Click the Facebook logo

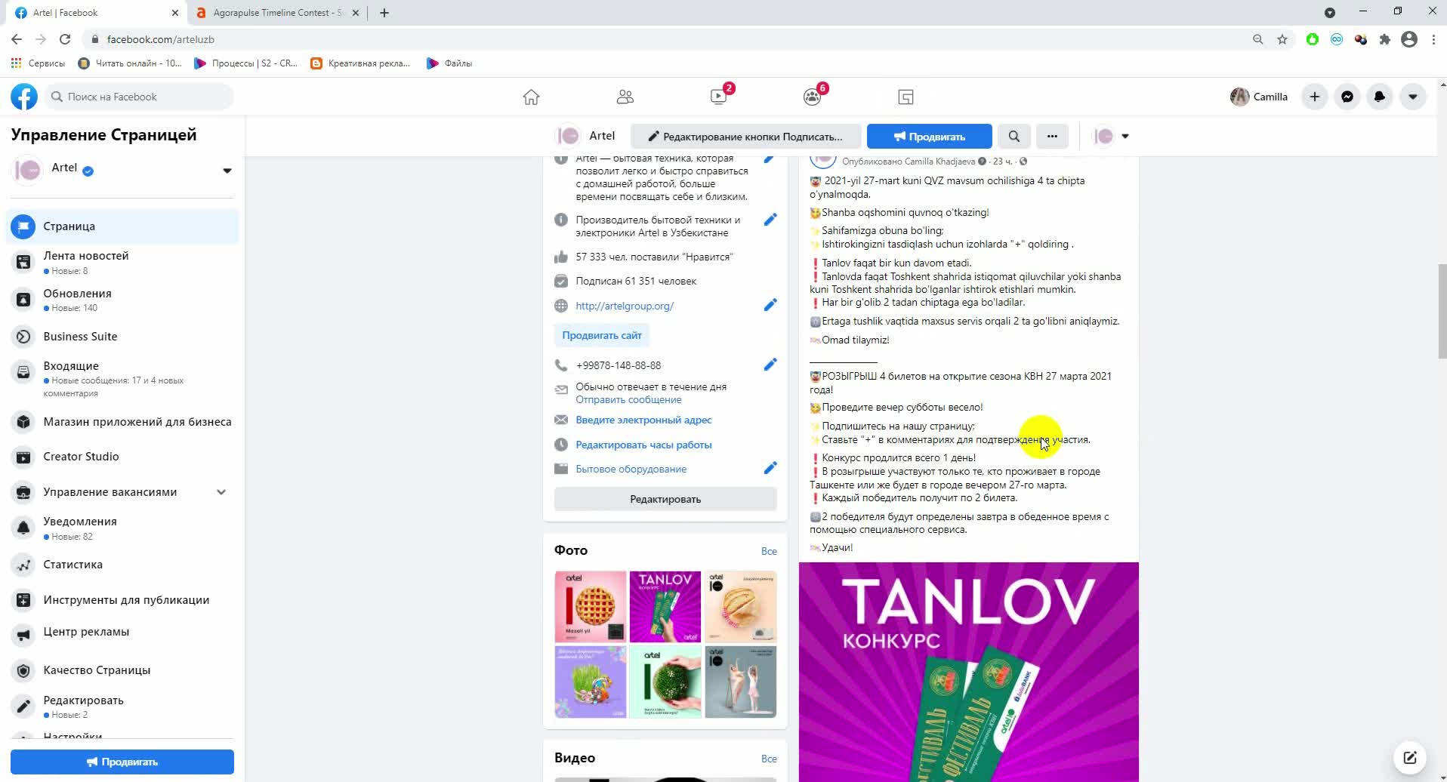click(x=24, y=97)
